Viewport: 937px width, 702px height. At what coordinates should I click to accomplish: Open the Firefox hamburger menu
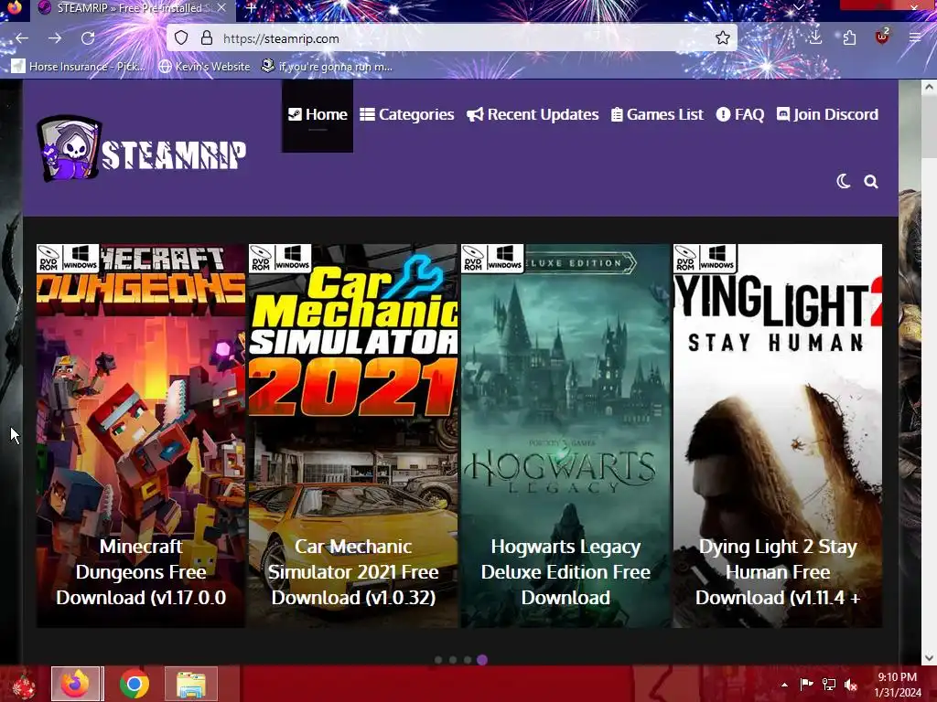pos(915,37)
